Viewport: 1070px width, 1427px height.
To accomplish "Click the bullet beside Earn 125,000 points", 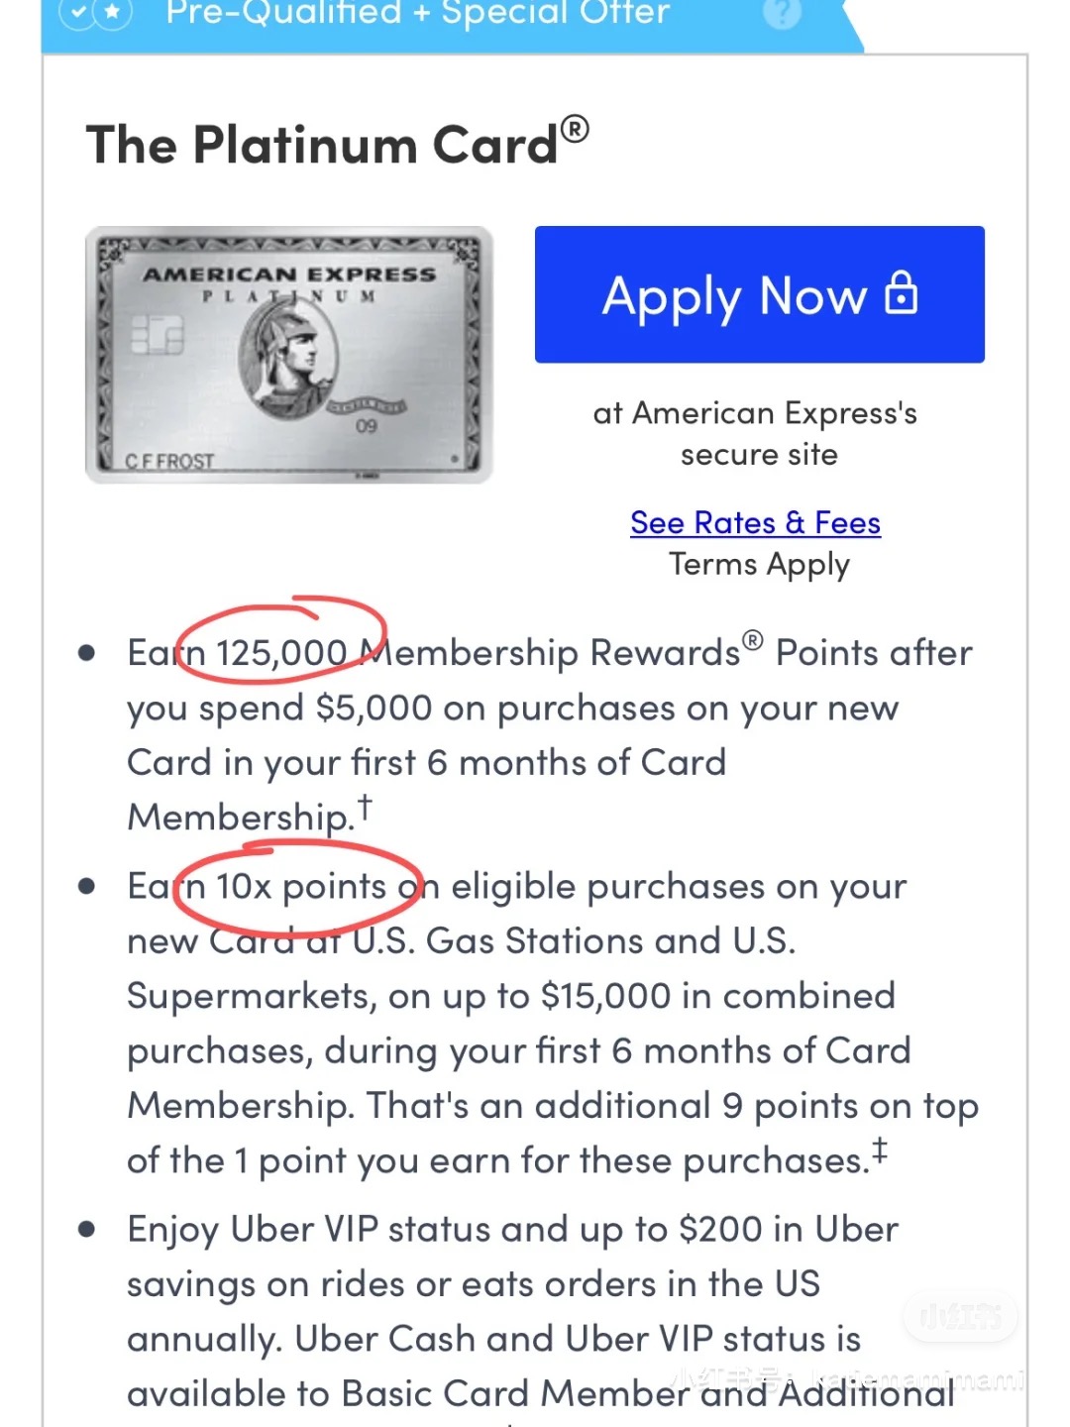I will tap(88, 652).
